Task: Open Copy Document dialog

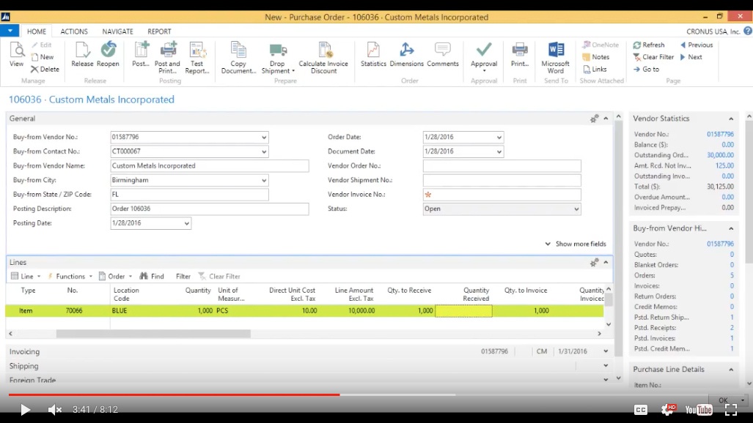Action: pos(238,58)
